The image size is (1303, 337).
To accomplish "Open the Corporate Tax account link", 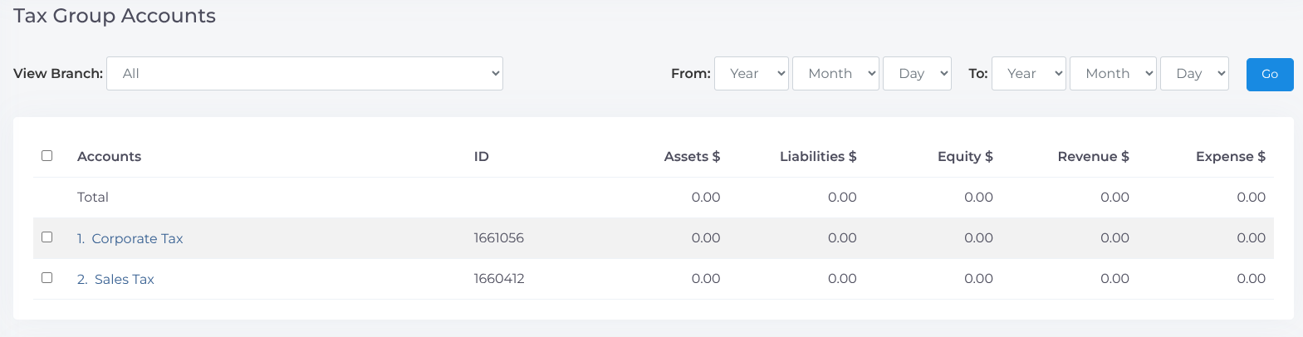I will 136,239.
